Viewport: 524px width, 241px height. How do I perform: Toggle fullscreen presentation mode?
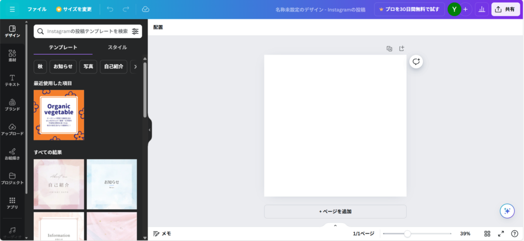pos(501,233)
